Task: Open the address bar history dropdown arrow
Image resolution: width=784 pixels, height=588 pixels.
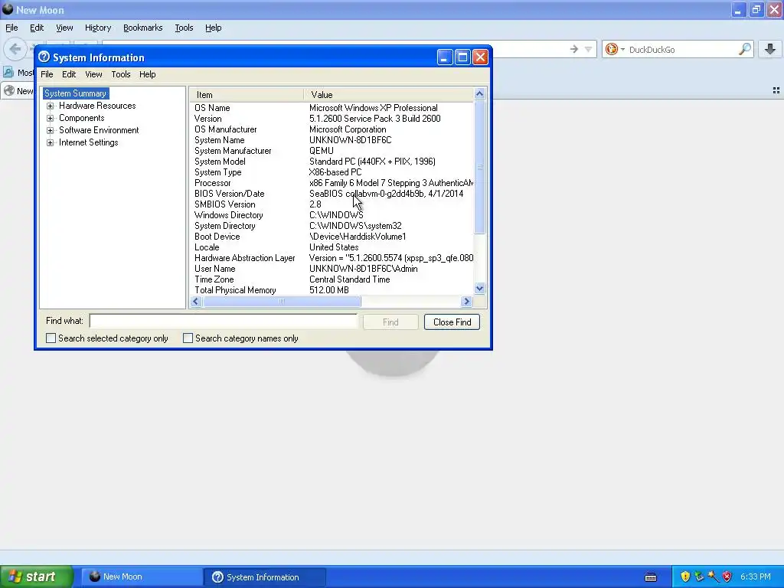Action: point(589,49)
